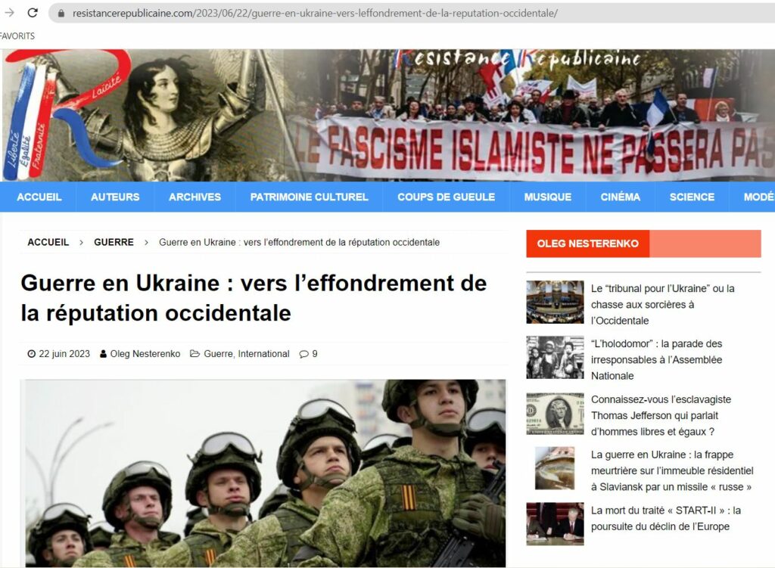775x568 pixels.
Task: Read Le tribunal pour l'Ukraine article link
Action: 663,304
